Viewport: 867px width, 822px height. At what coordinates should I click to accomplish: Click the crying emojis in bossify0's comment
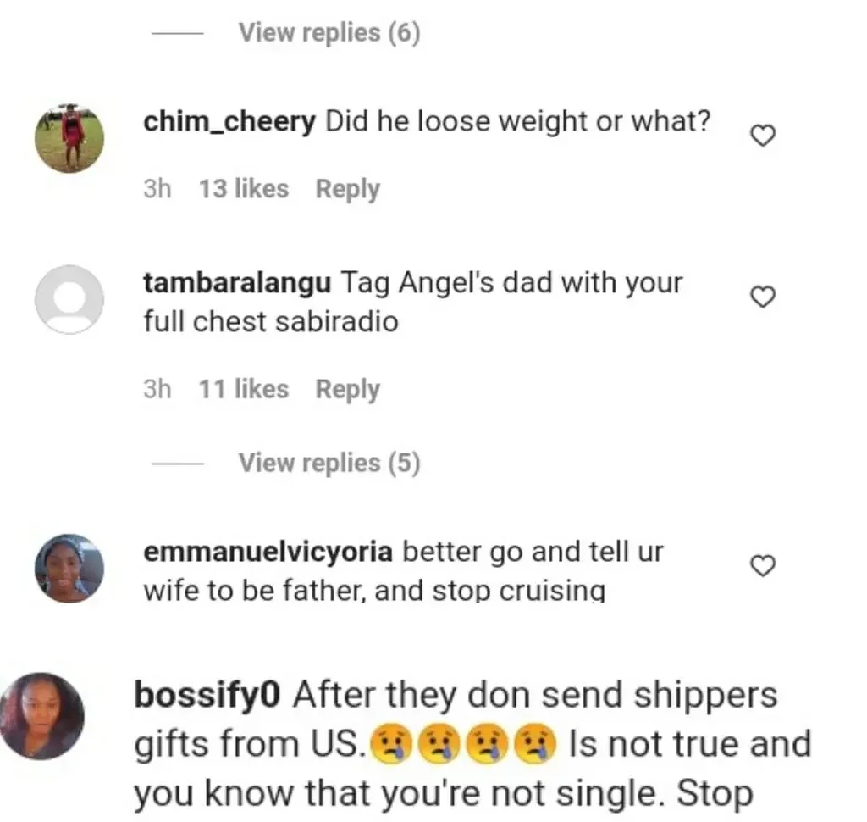click(463, 743)
